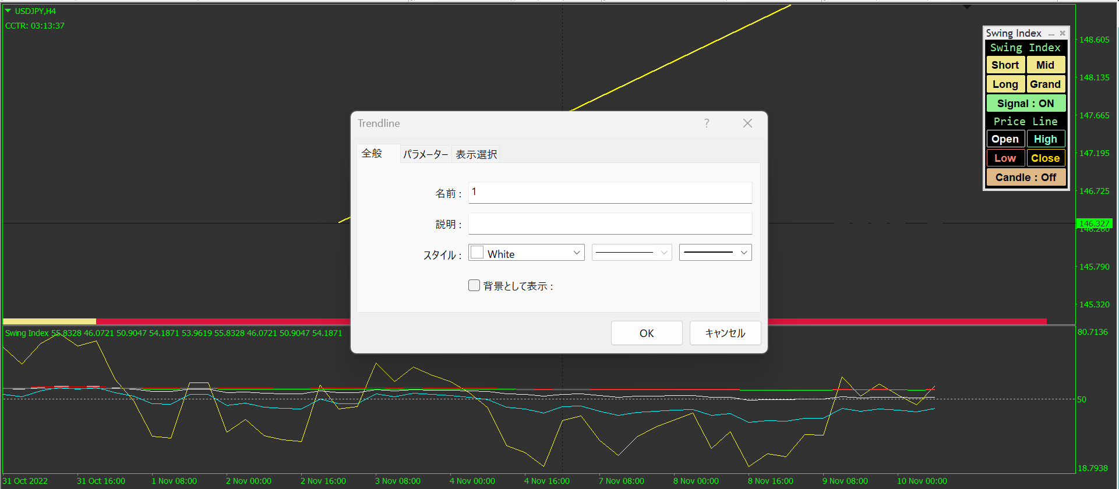Click the help question mark in Trendline dialog
The width and height of the screenshot is (1119, 489).
point(707,123)
